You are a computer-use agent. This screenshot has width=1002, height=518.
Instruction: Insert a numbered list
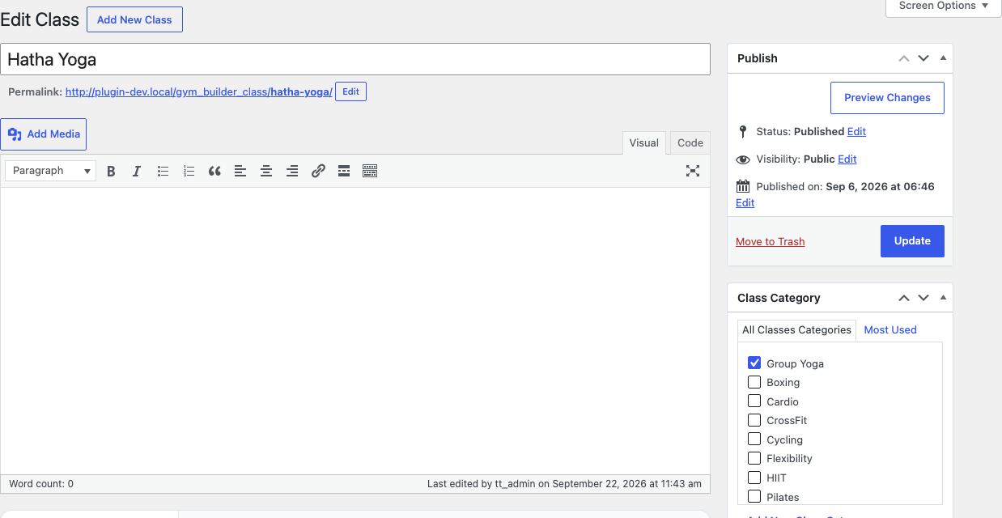click(189, 171)
